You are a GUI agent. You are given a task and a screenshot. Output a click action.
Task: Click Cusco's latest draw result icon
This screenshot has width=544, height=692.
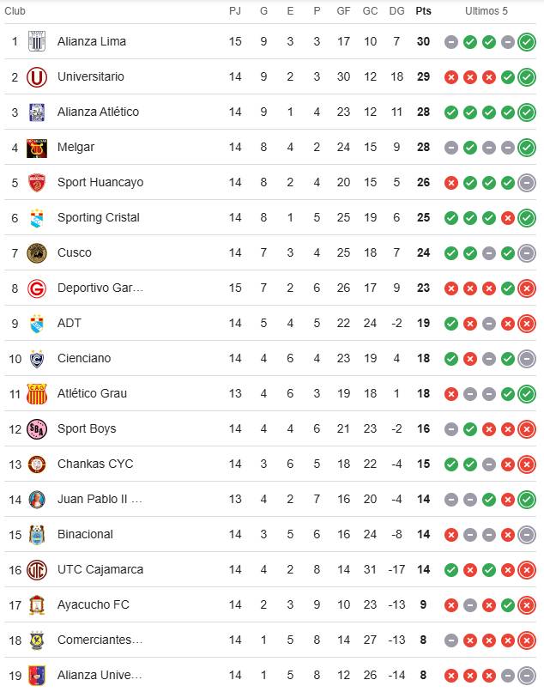527,253
